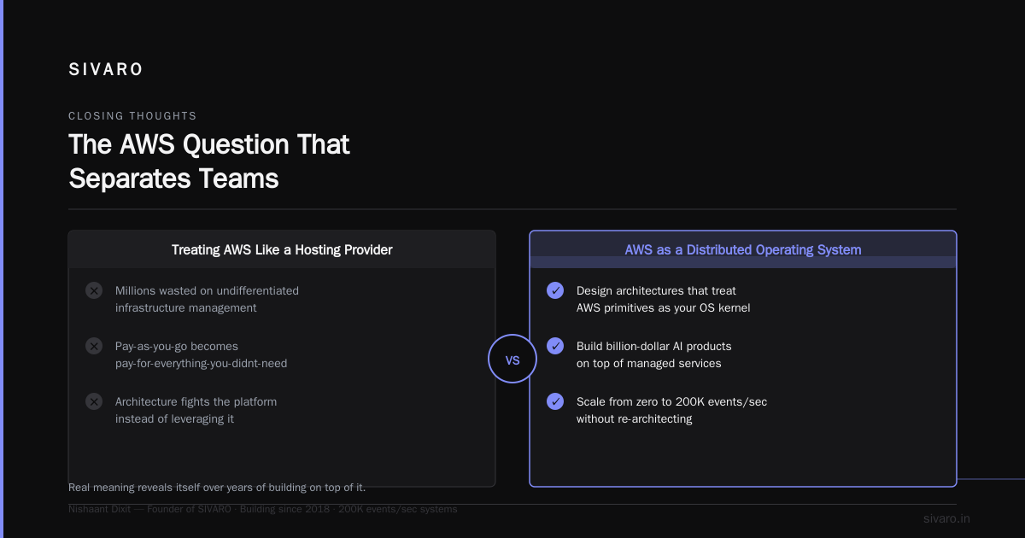The width and height of the screenshot is (1025, 538).
Task: Open the sivaro.in link
Action: (946, 518)
